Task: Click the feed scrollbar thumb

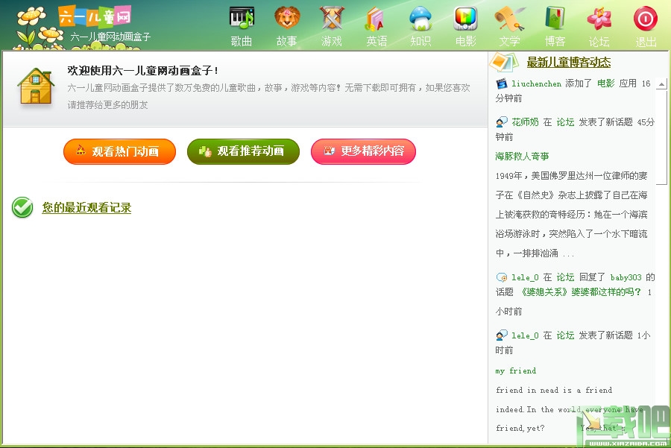Action: (661, 137)
